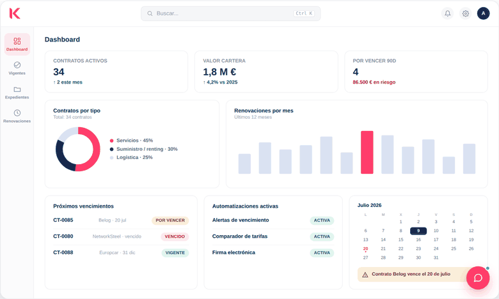Open settings via the gear icon
This screenshot has height=299, width=499.
pos(465,13)
